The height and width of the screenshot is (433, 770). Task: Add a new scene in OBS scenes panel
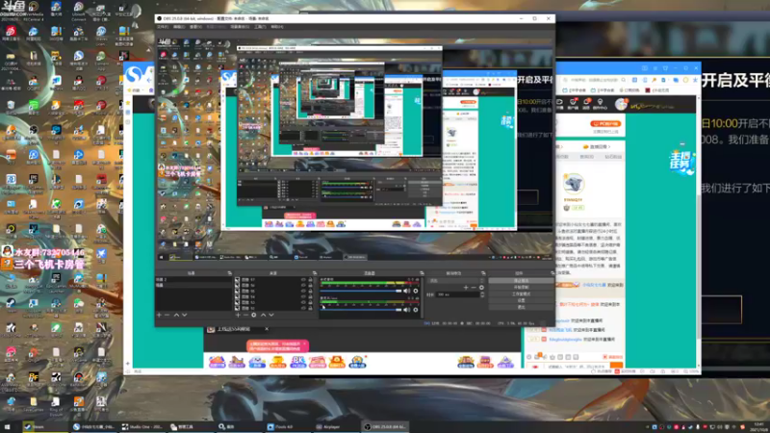point(159,316)
